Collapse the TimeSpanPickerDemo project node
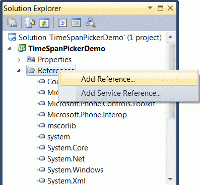 pos(9,49)
